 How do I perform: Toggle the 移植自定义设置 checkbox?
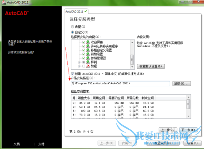coord(84,50)
